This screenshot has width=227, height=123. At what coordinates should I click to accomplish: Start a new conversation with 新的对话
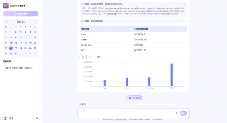[x=21, y=14]
